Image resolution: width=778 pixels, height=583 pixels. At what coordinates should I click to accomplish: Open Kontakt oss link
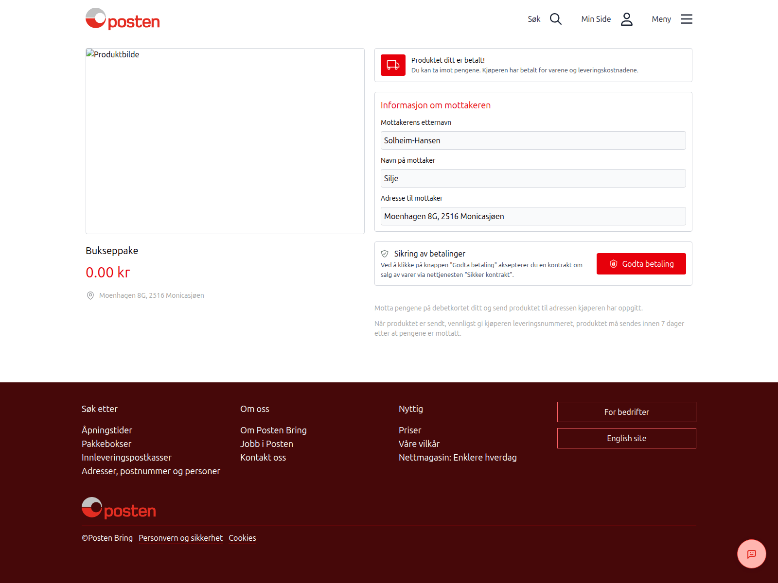point(263,457)
